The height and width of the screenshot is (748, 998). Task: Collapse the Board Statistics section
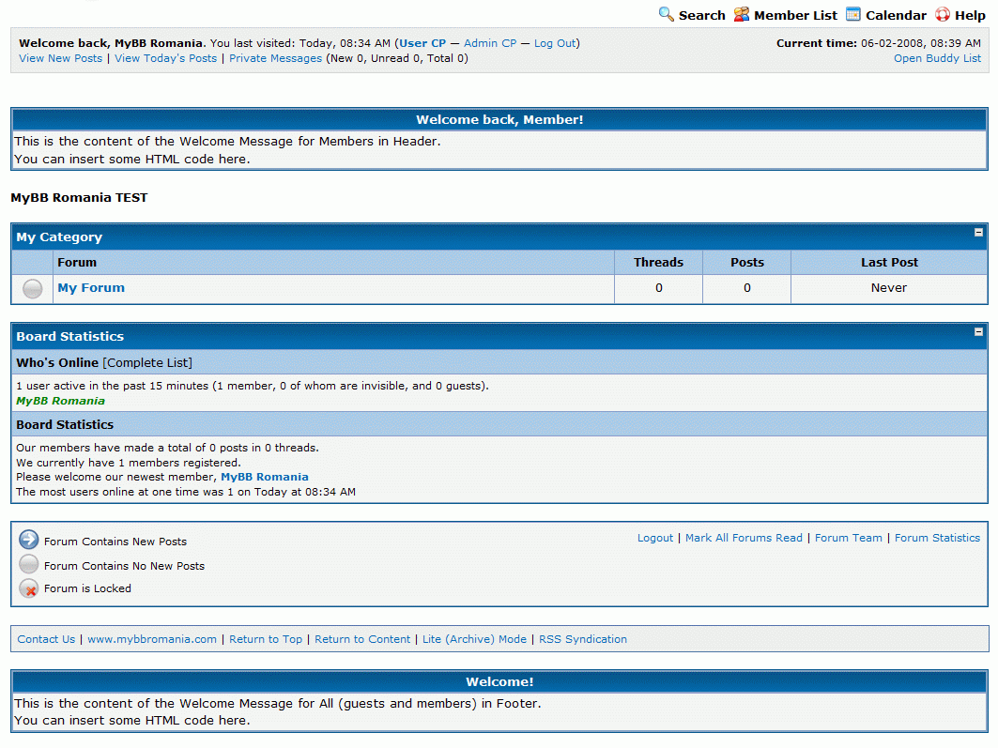(978, 332)
